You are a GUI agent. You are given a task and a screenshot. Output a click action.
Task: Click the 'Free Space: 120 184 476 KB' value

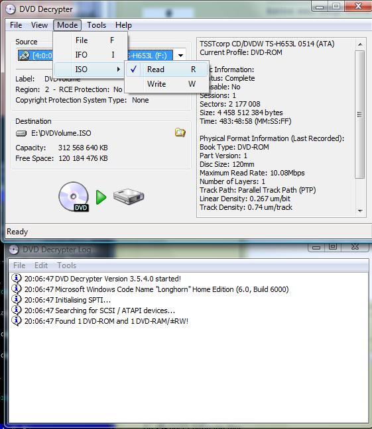83,158
